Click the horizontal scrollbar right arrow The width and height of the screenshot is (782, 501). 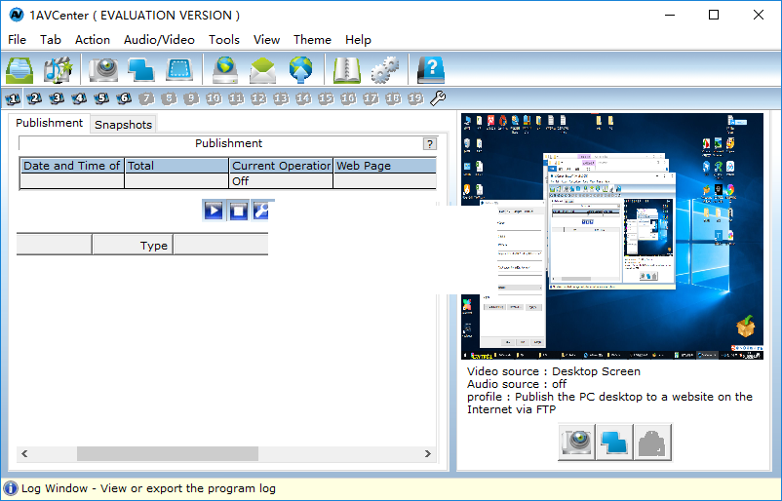427,453
